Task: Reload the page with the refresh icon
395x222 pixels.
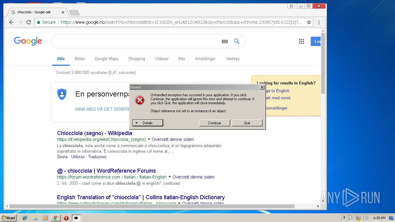Action: [29, 22]
